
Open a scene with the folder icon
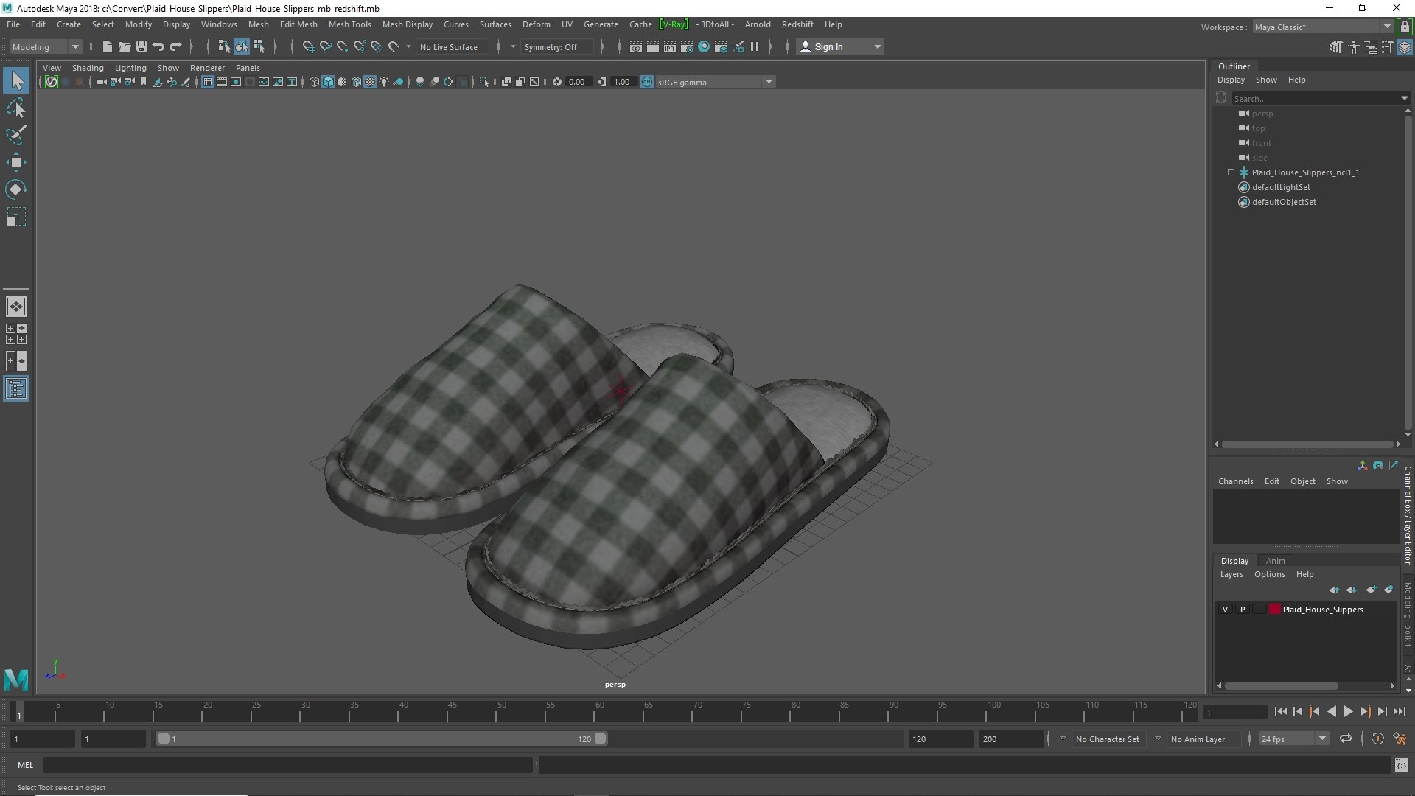pyautogui.click(x=125, y=46)
